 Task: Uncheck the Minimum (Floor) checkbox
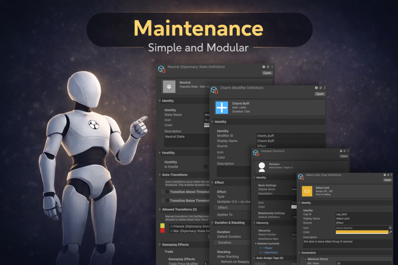point(305,259)
